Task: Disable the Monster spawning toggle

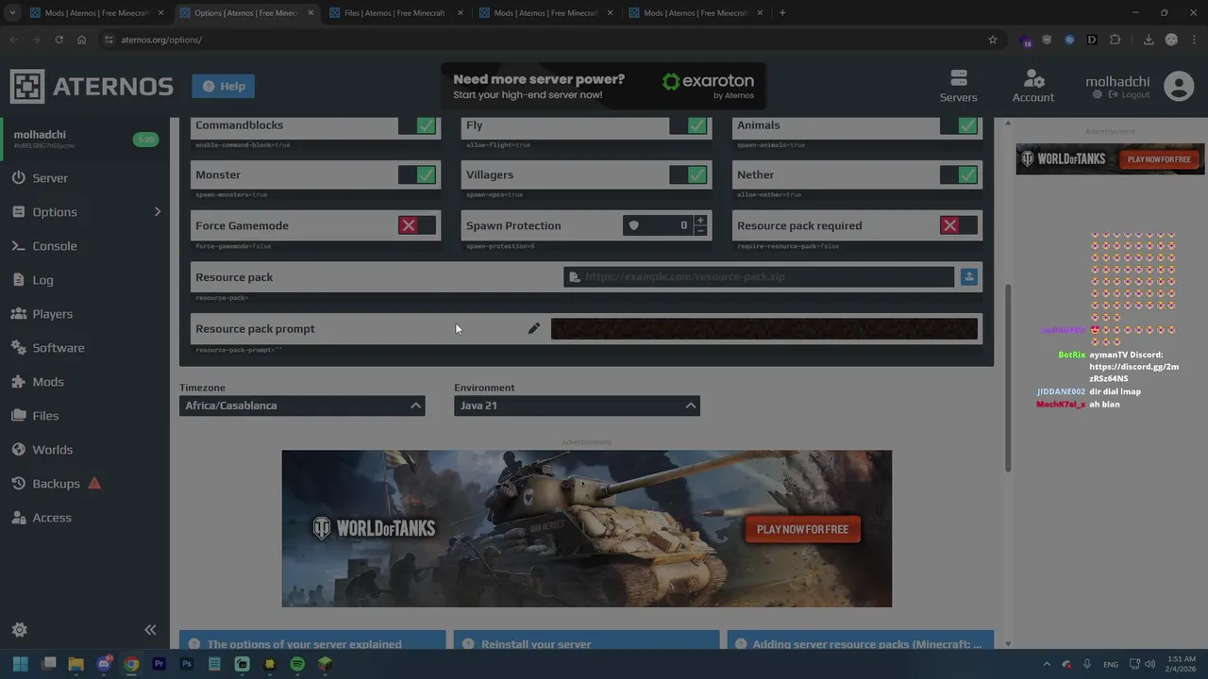Action: 417,174
